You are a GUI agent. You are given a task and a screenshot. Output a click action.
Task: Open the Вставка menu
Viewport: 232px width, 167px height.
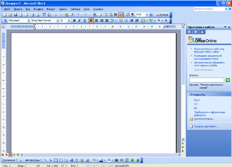point(38,9)
